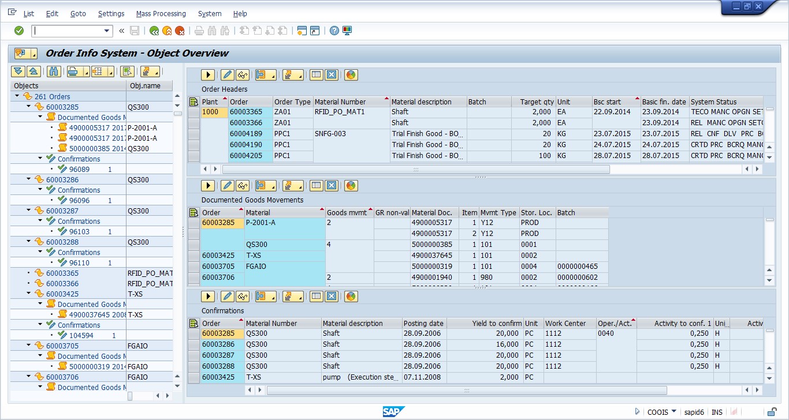Click Expand All Nodes icon in Objects panel
The width and height of the screenshot is (789, 420).
pos(18,72)
